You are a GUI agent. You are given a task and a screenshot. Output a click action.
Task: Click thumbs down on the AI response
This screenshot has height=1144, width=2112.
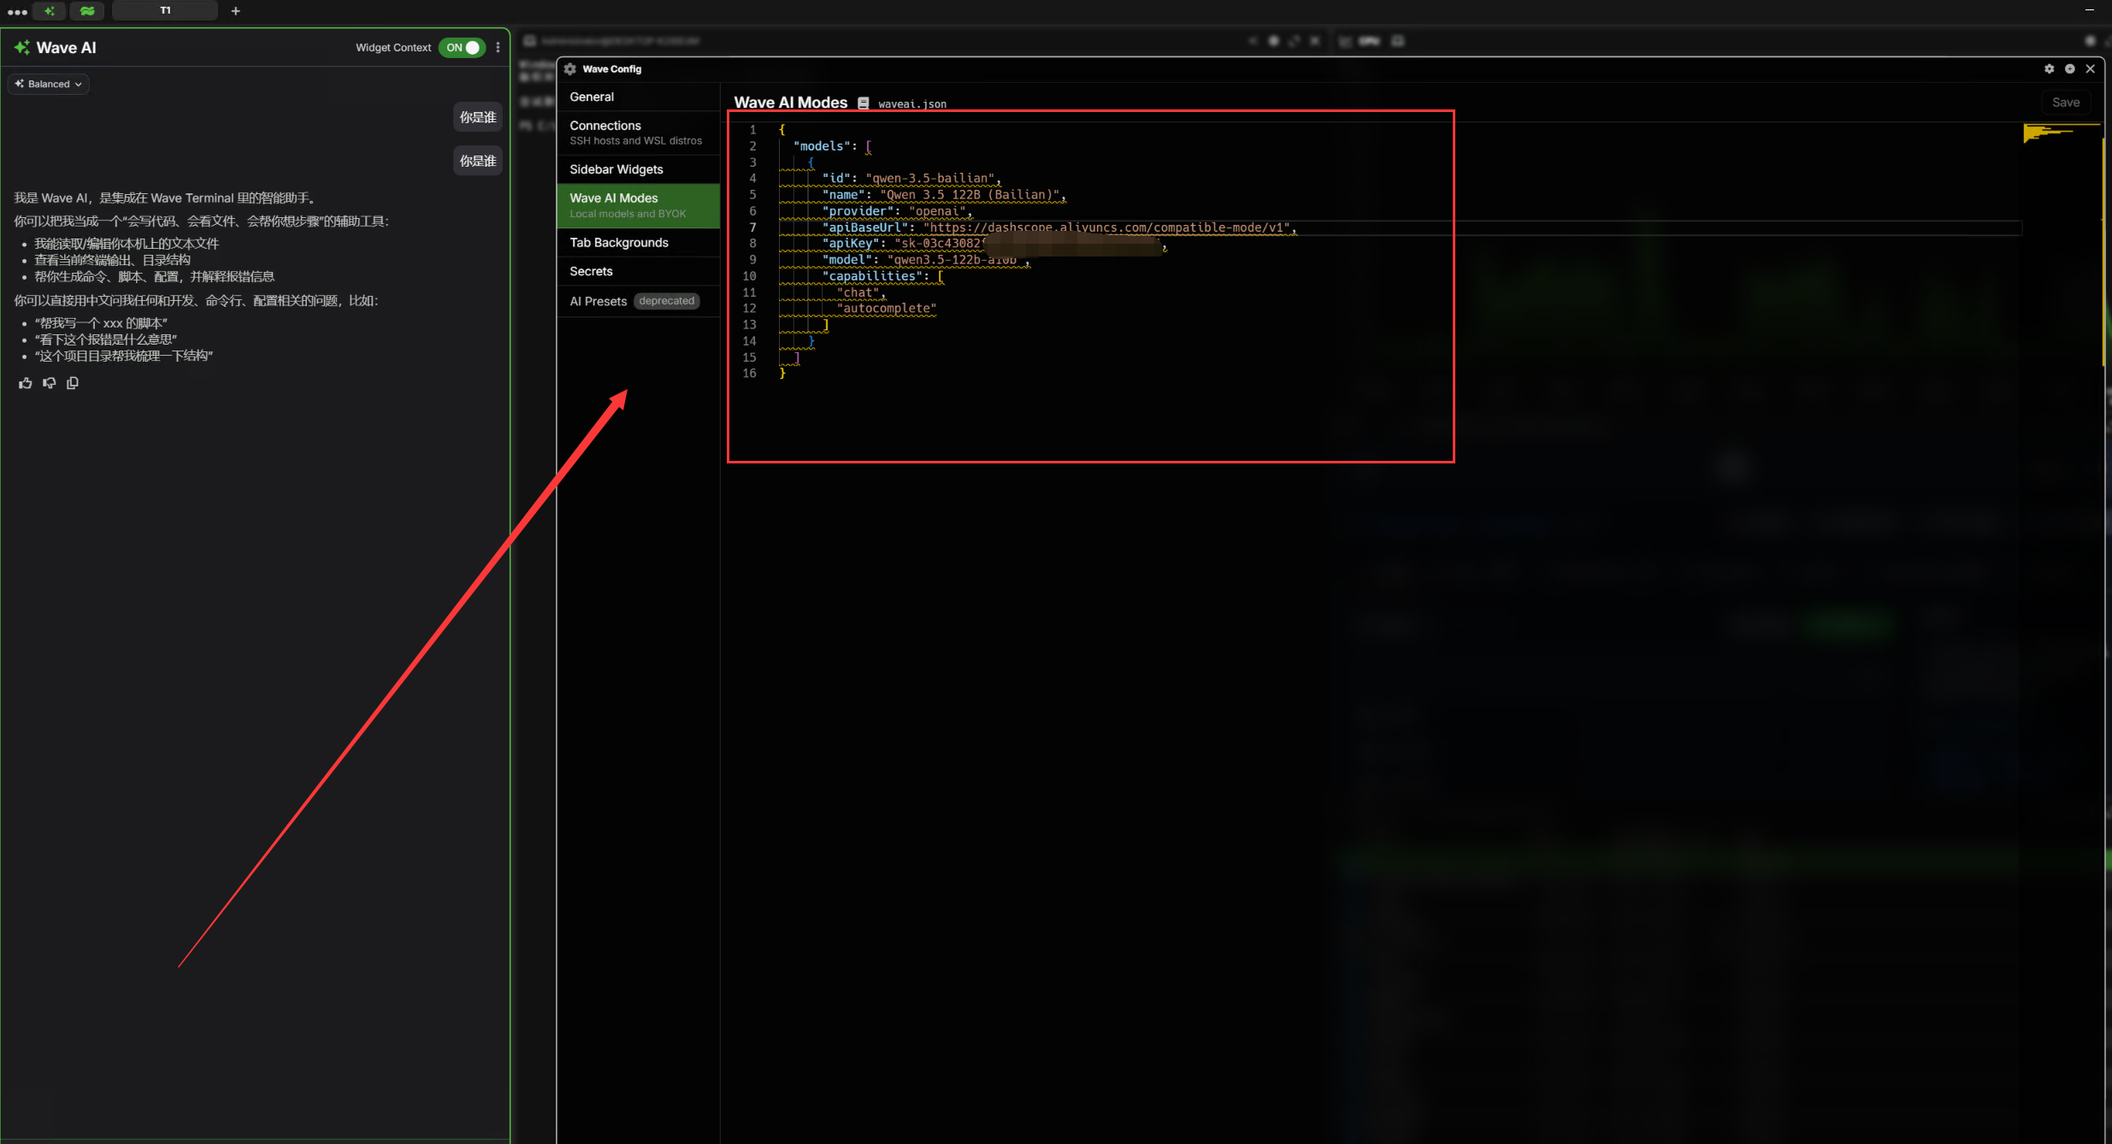50,383
